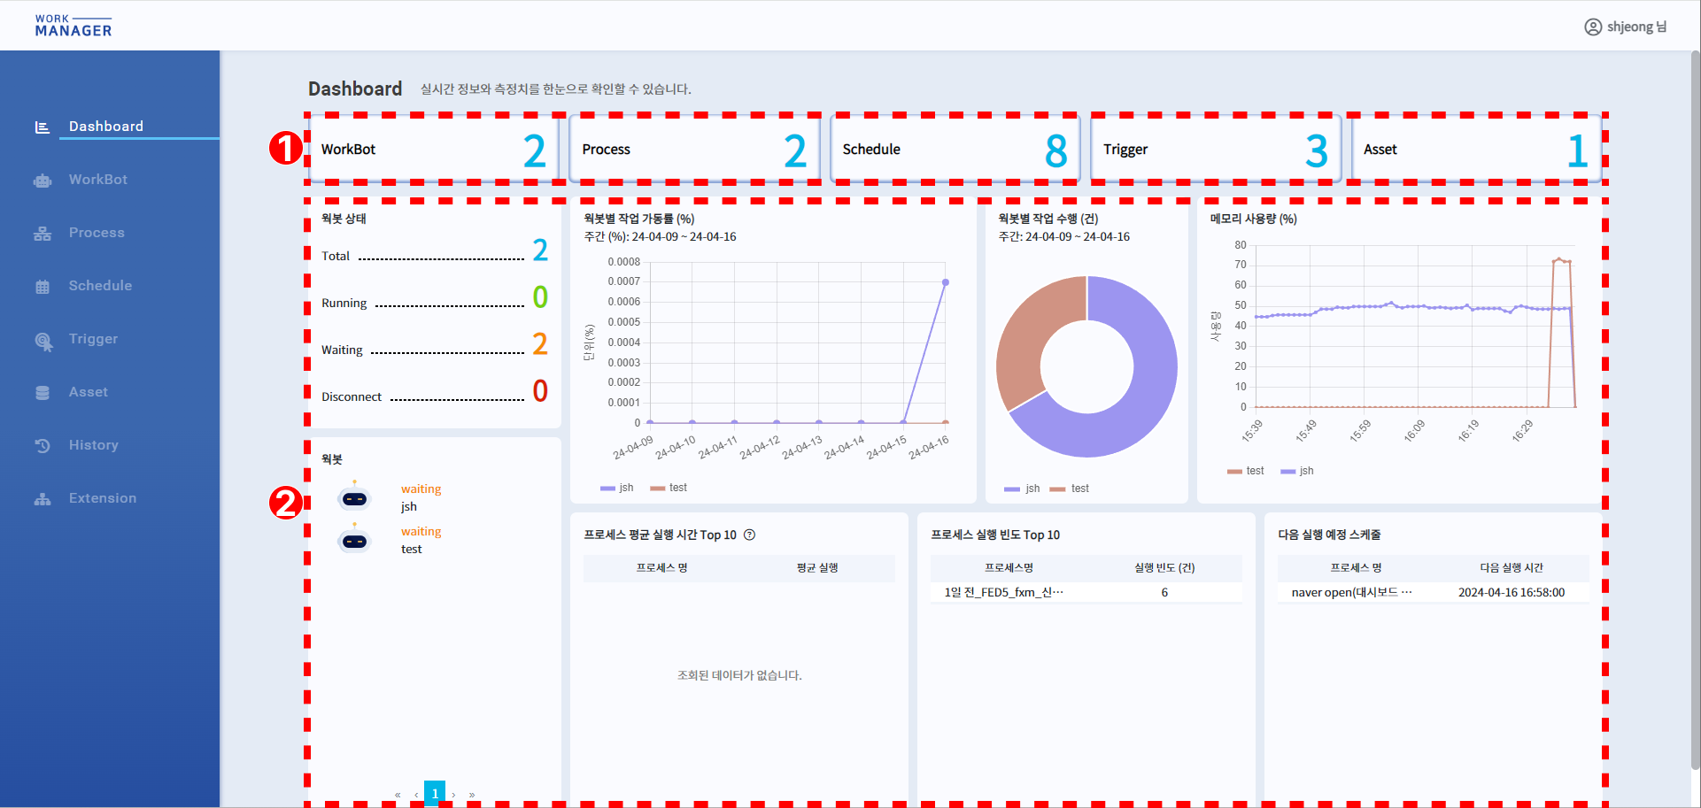Click the Work Manager logo

click(73, 26)
